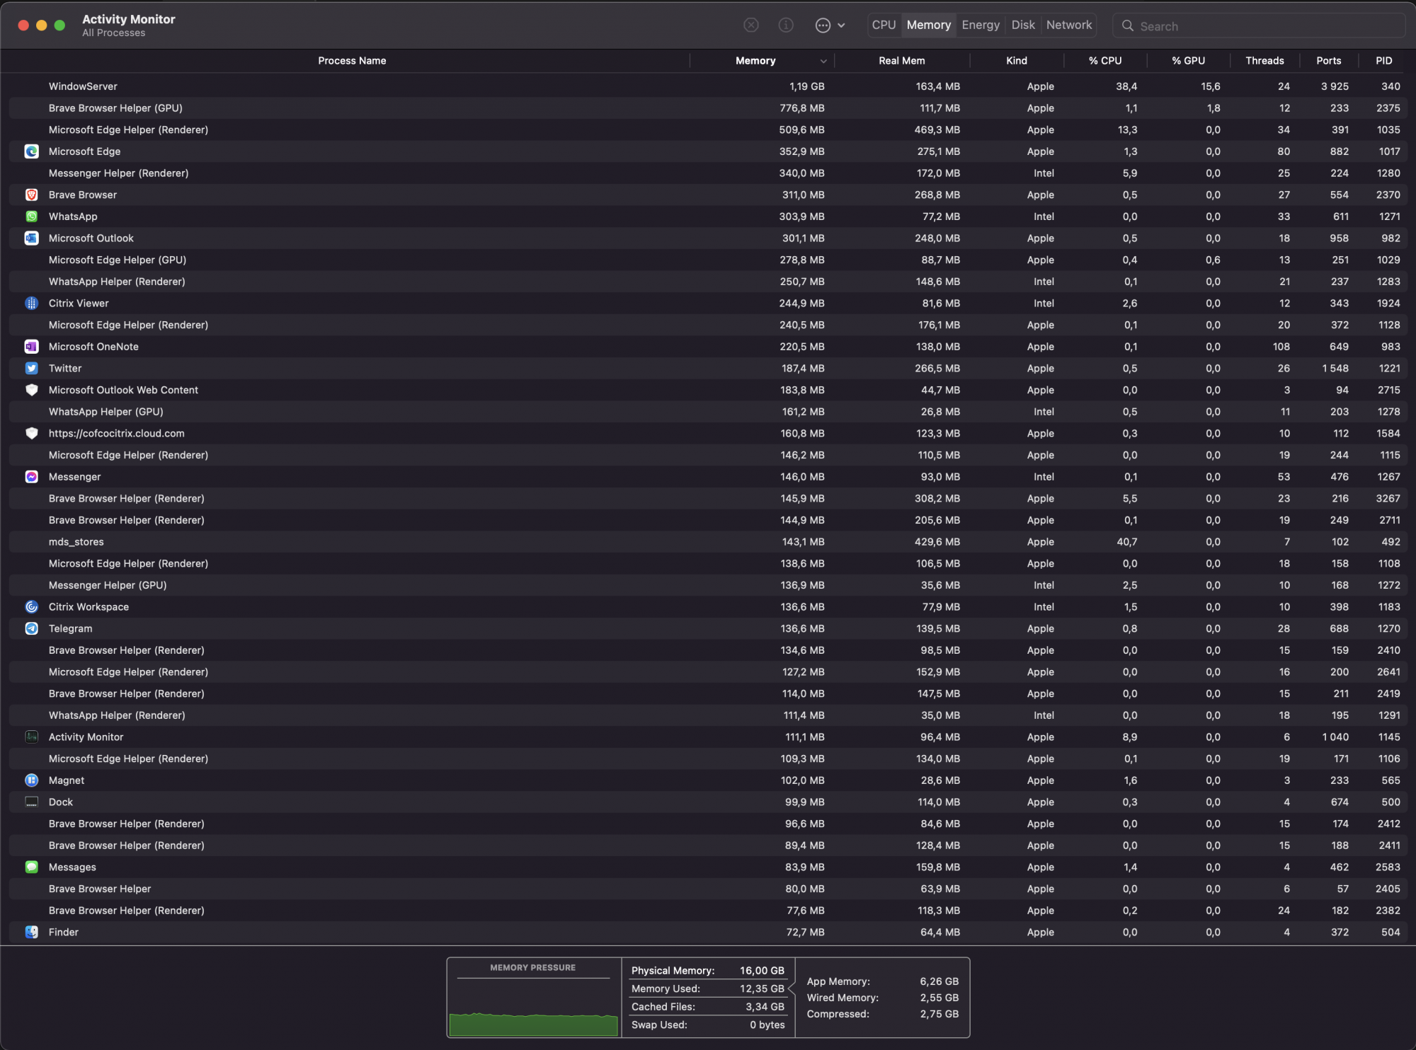The image size is (1416, 1050).
Task: Switch to the Disk tab
Action: coord(1023,25)
